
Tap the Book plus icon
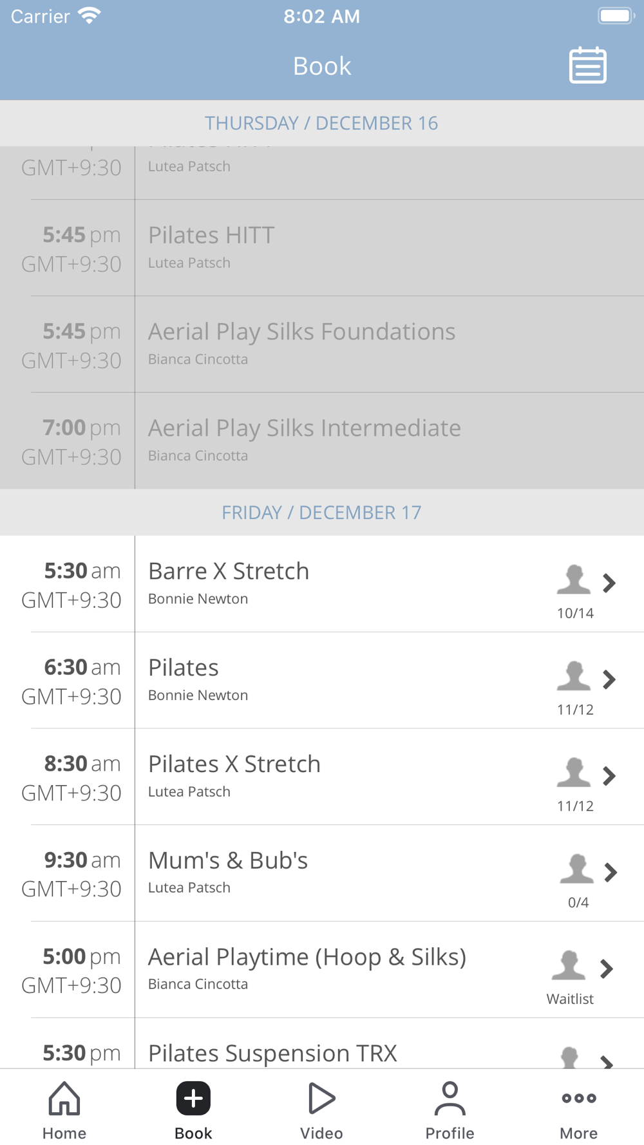[193, 1098]
